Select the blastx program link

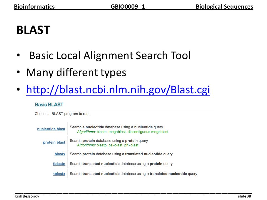[60, 154]
